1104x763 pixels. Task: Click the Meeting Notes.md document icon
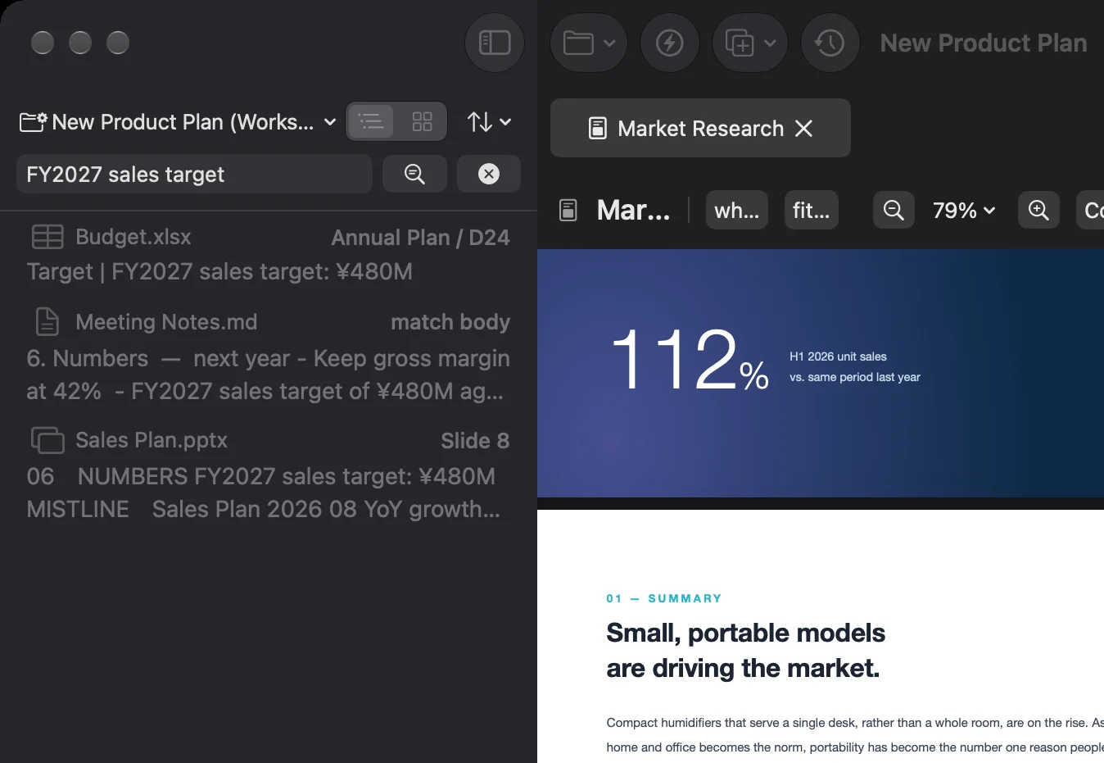pos(48,322)
